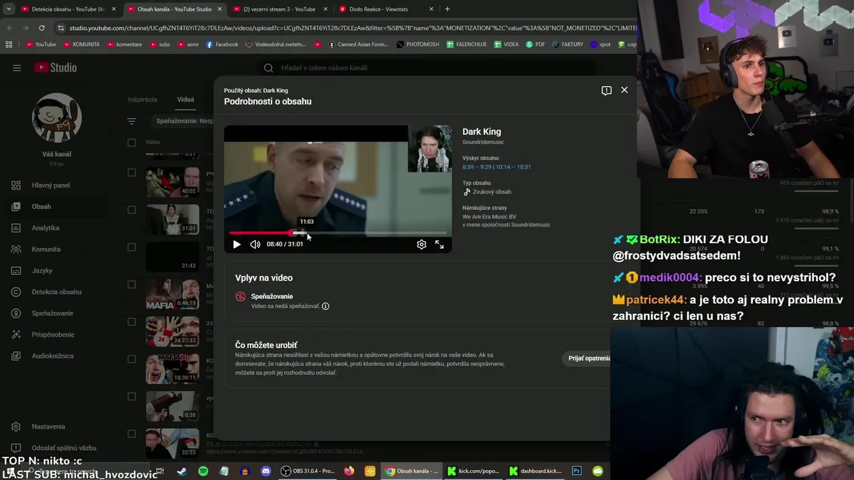
Task: Open Discord from the taskbar
Action: 266,471
